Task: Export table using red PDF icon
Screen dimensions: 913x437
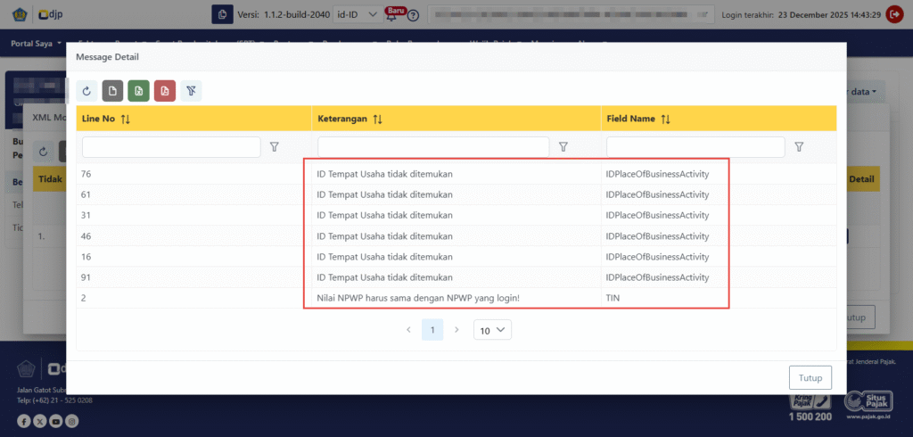Action: coord(164,90)
